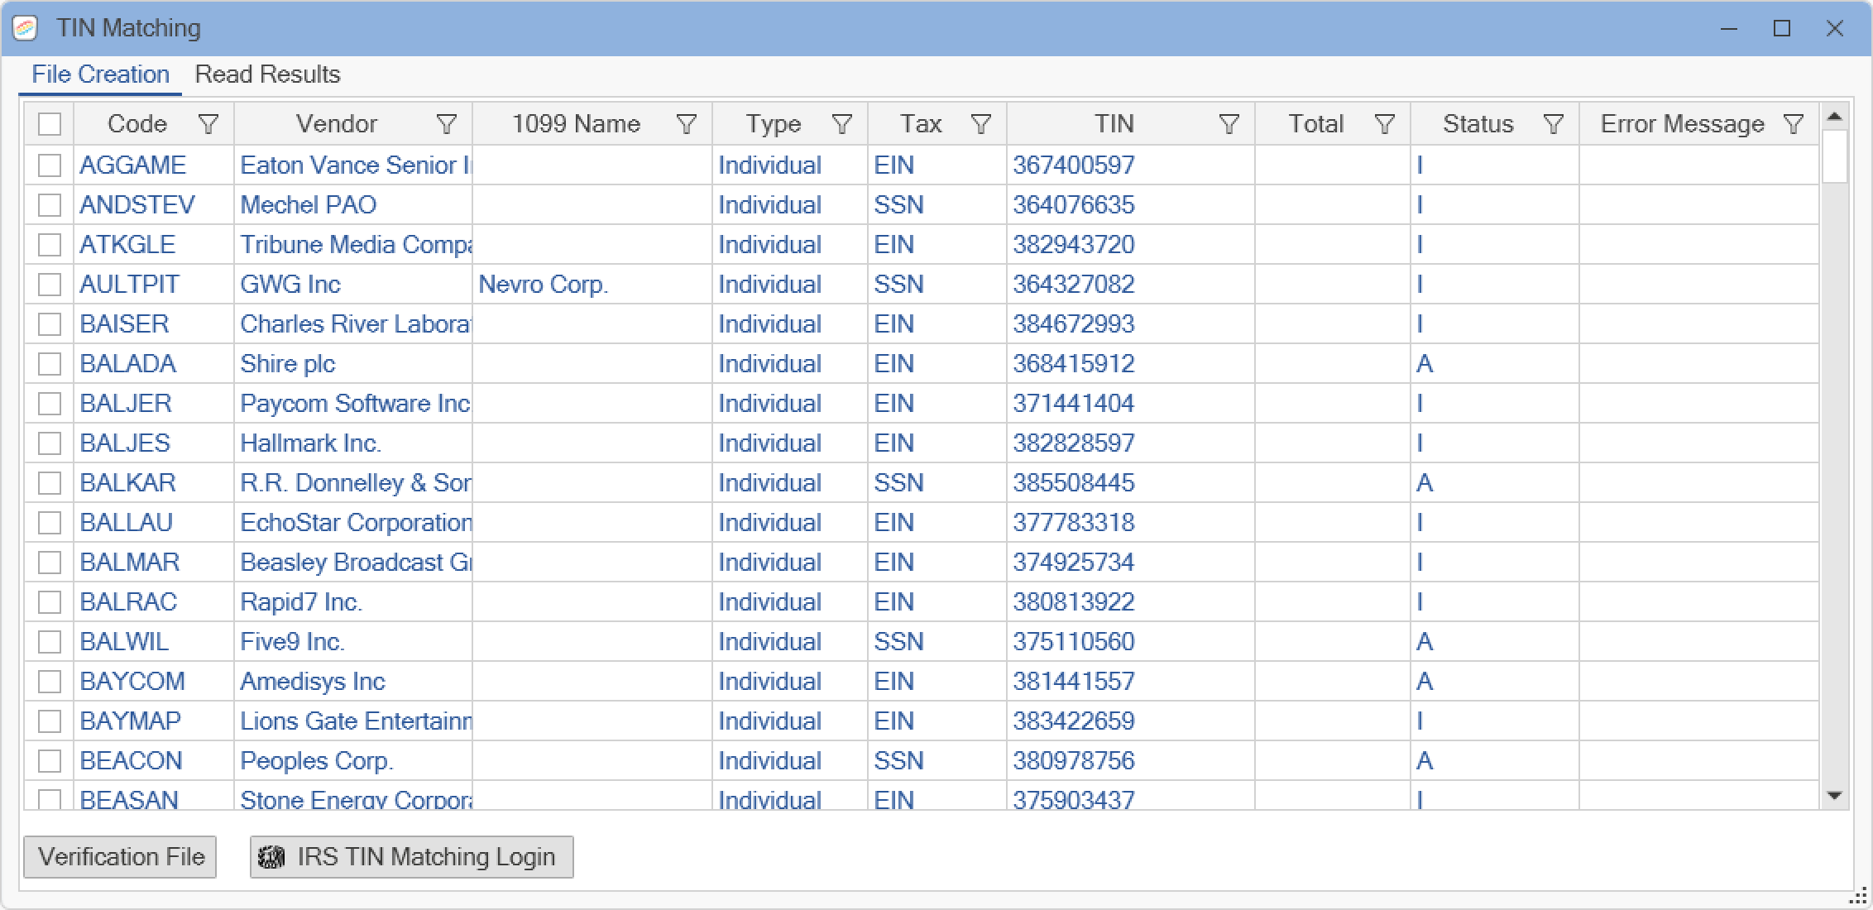Open the 1099 Name column filter icon

pos(687,124)
